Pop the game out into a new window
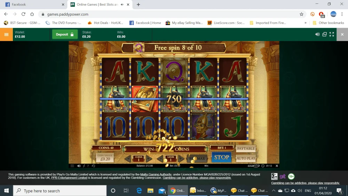This screenshot has height=196, width=348. (324, 34)
